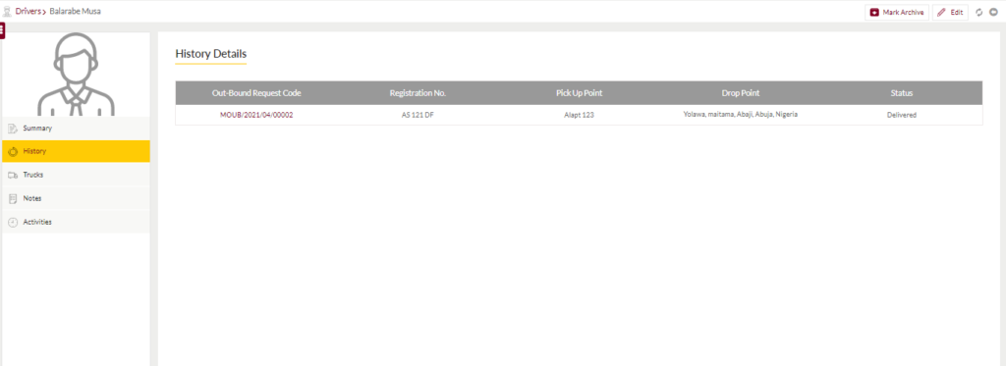Click the History Details heading
Image resolution: width=1006 pixels, height=366 pixels.
click(x=210, y=54)
